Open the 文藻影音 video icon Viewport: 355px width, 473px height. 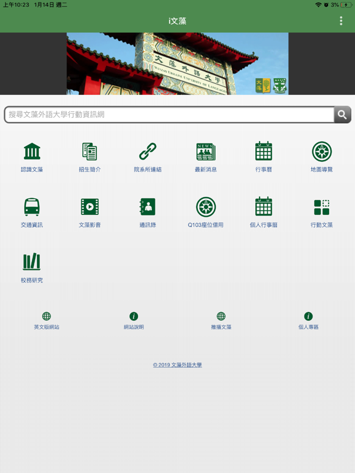coord(89,207)
